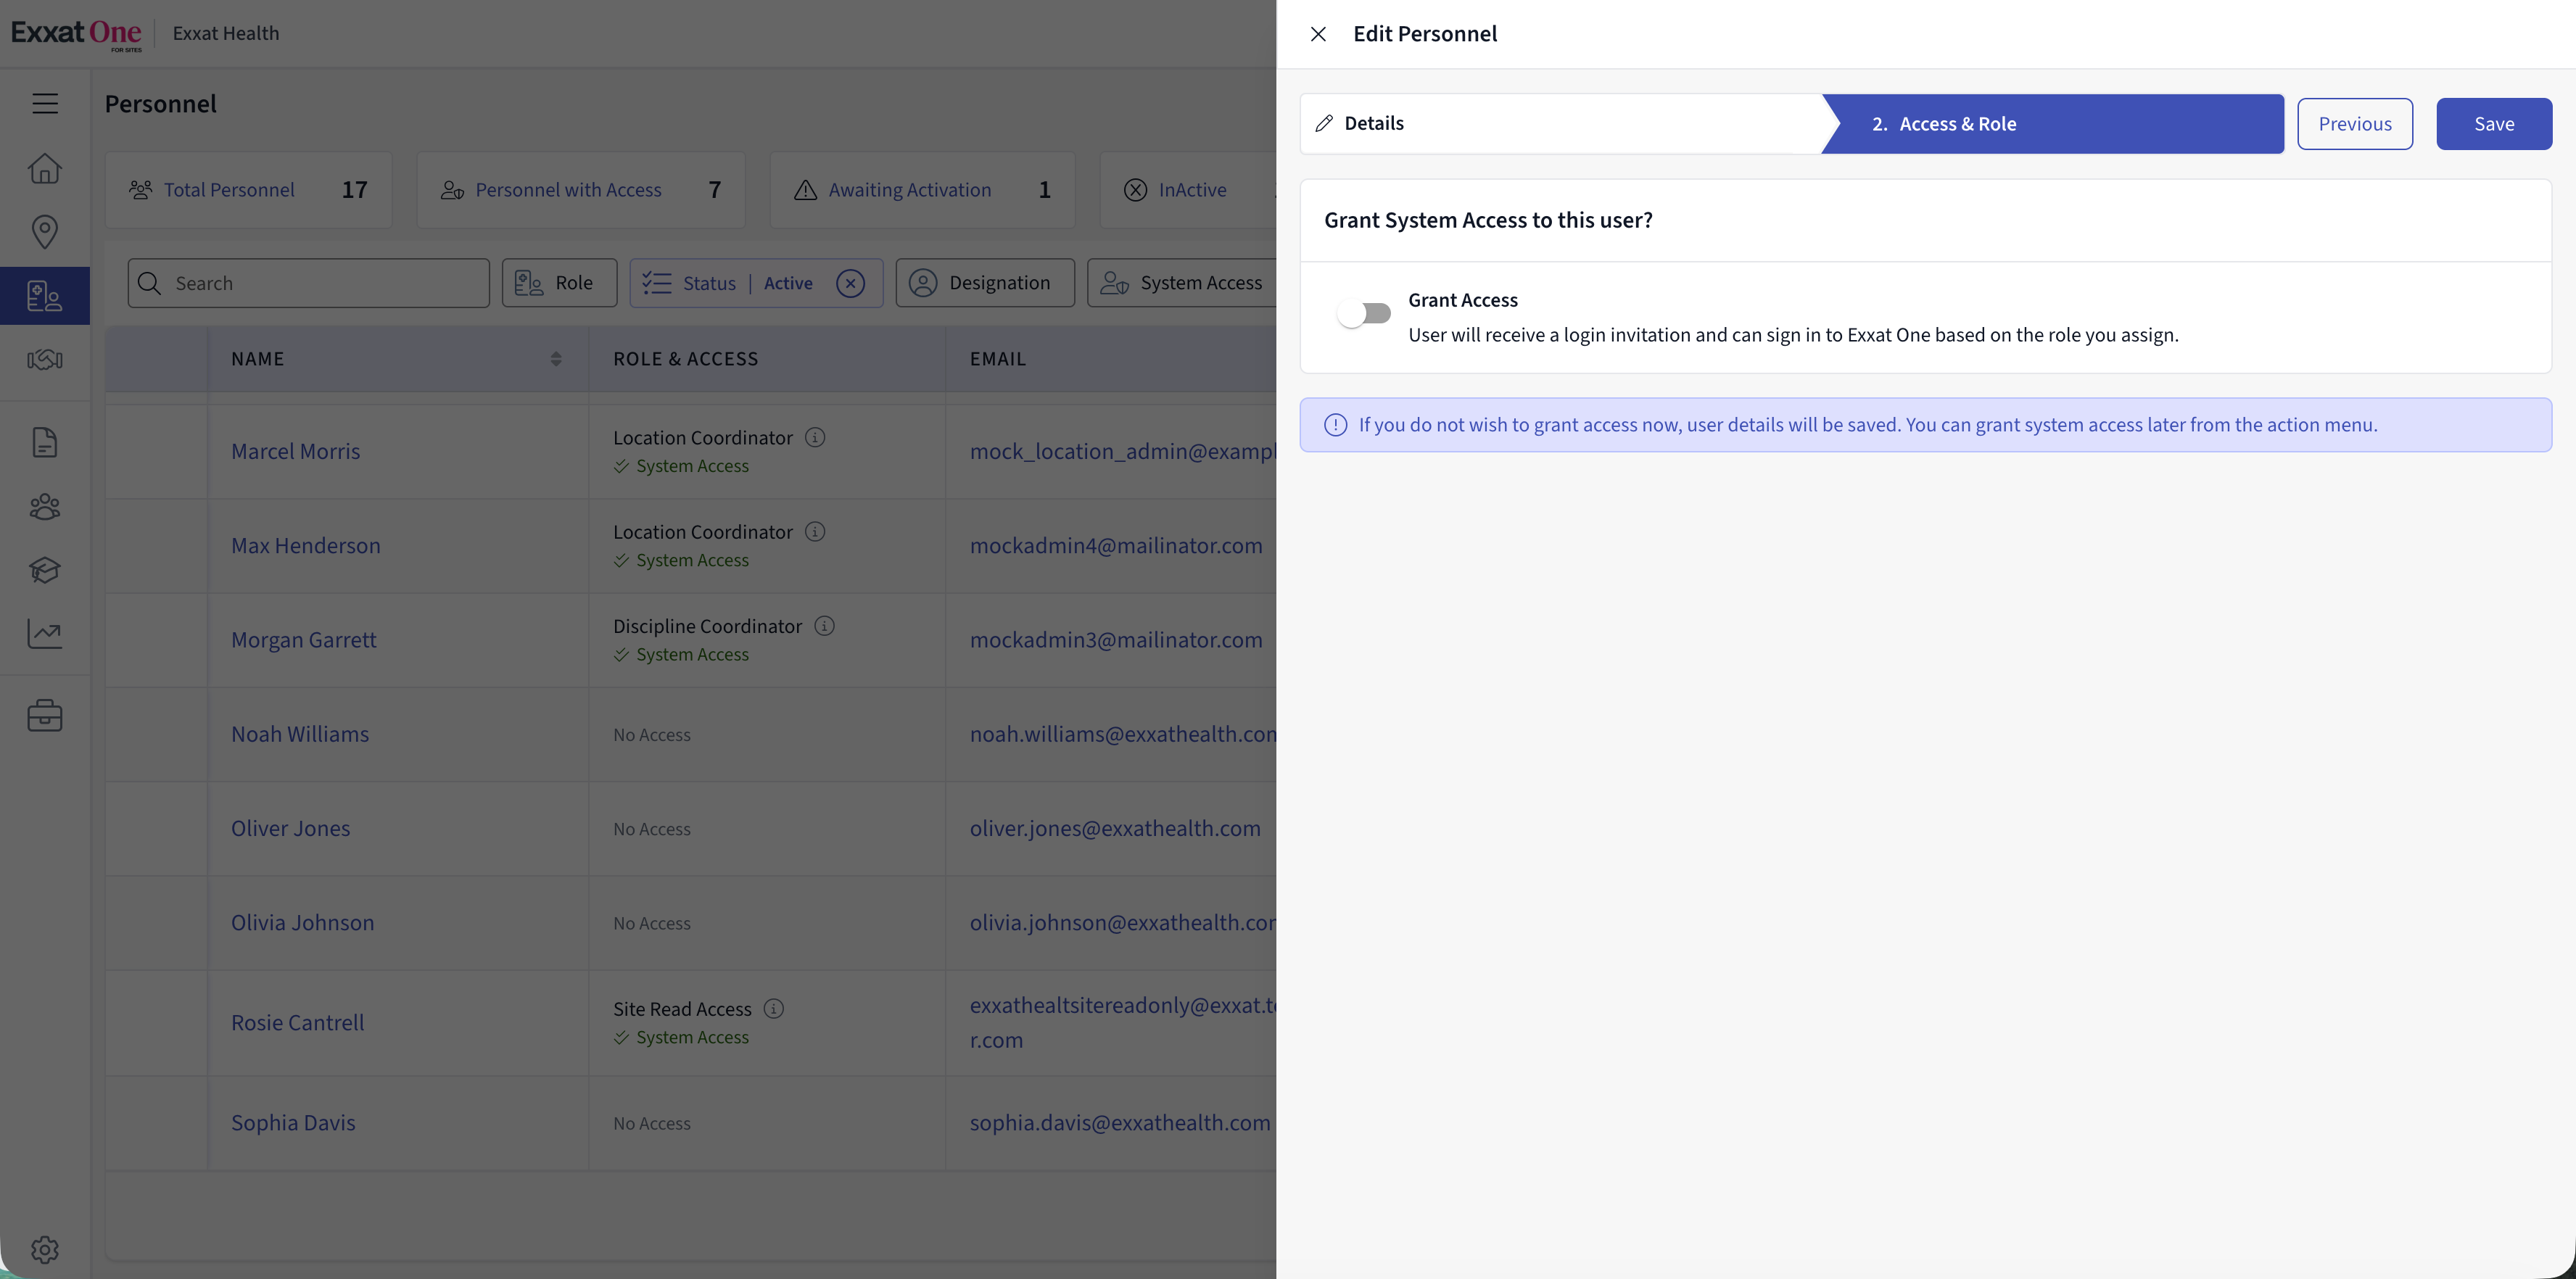Image resolution: width=2576 pixels, height=1279 pixels.
Task: Open the hamburger navigation menu
Action: 45,103
